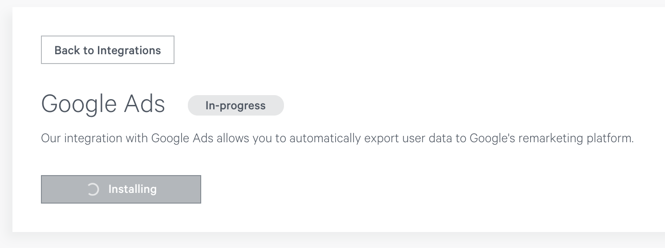Click the "In-progress" text inside the badge
This screenshot has height=248, width=665.
click(x=236, y=106)
